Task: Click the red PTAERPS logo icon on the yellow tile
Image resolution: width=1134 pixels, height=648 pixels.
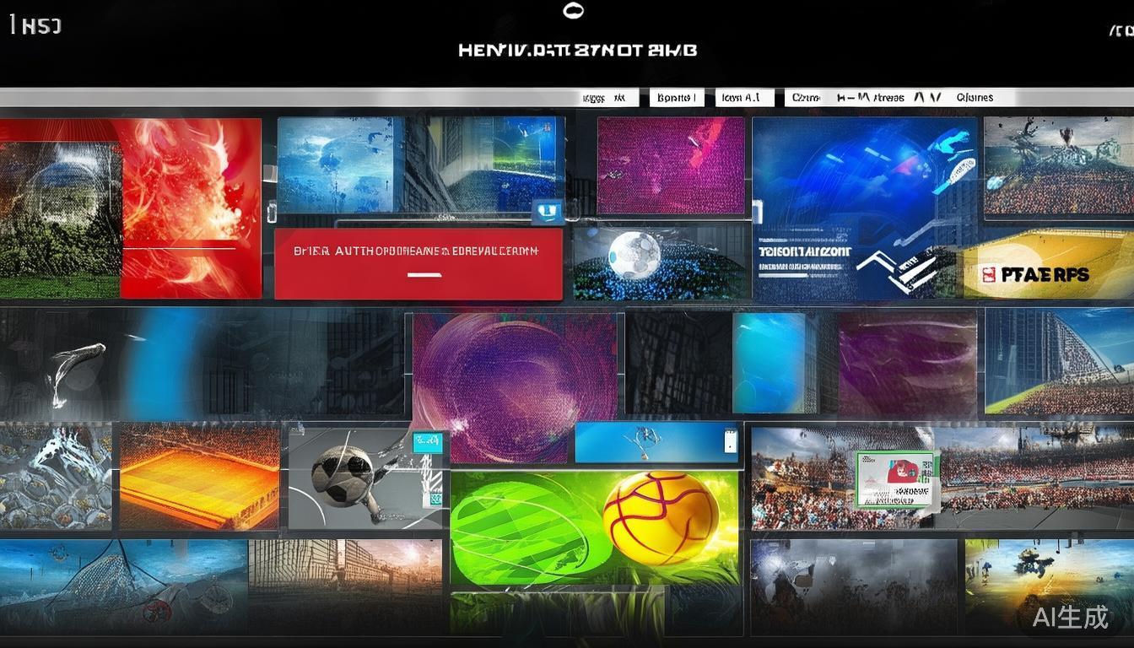Action: click(x=990, y=274)
